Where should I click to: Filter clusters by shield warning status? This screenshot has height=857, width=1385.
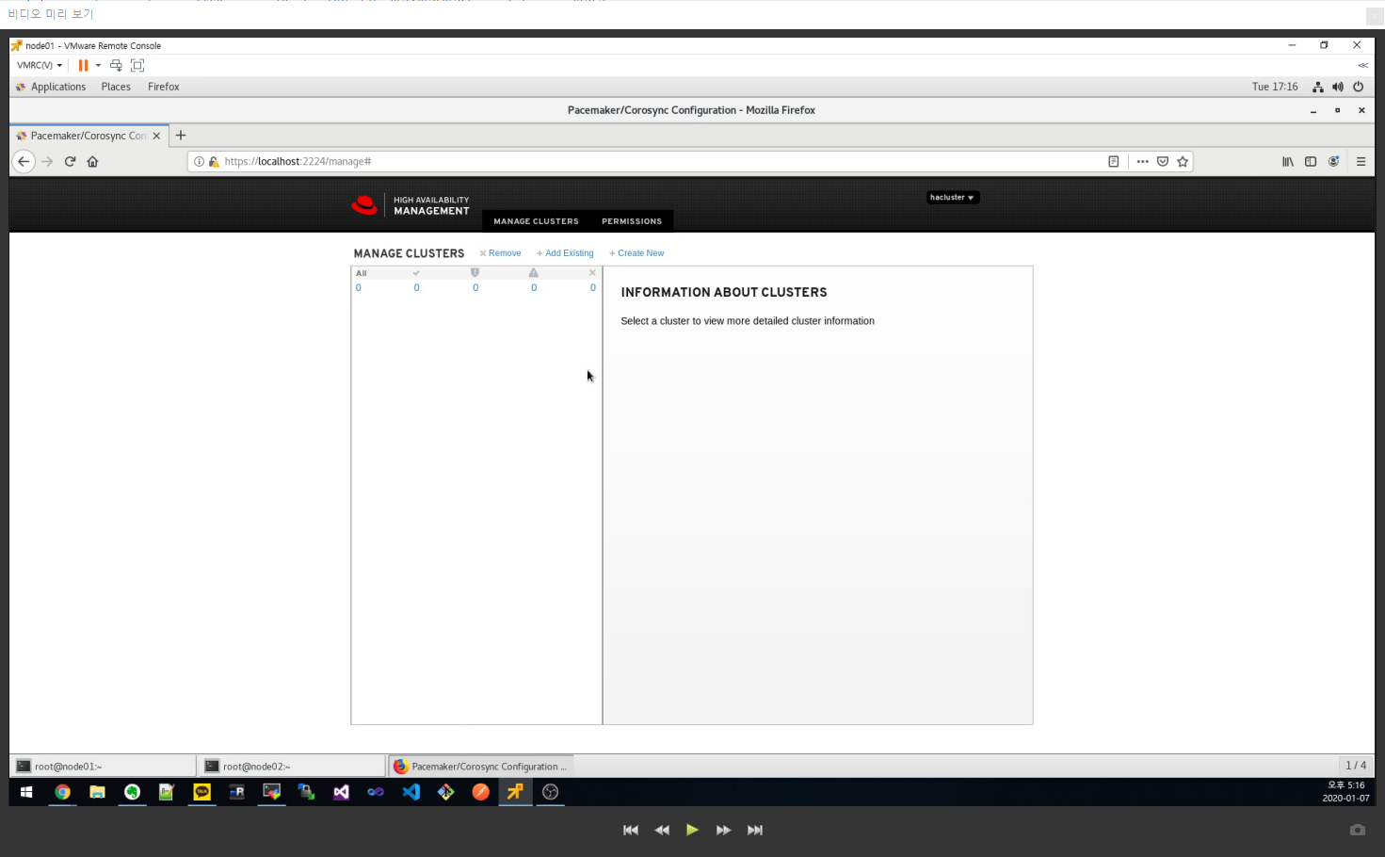pyautogui.click(x=475, y=273)
